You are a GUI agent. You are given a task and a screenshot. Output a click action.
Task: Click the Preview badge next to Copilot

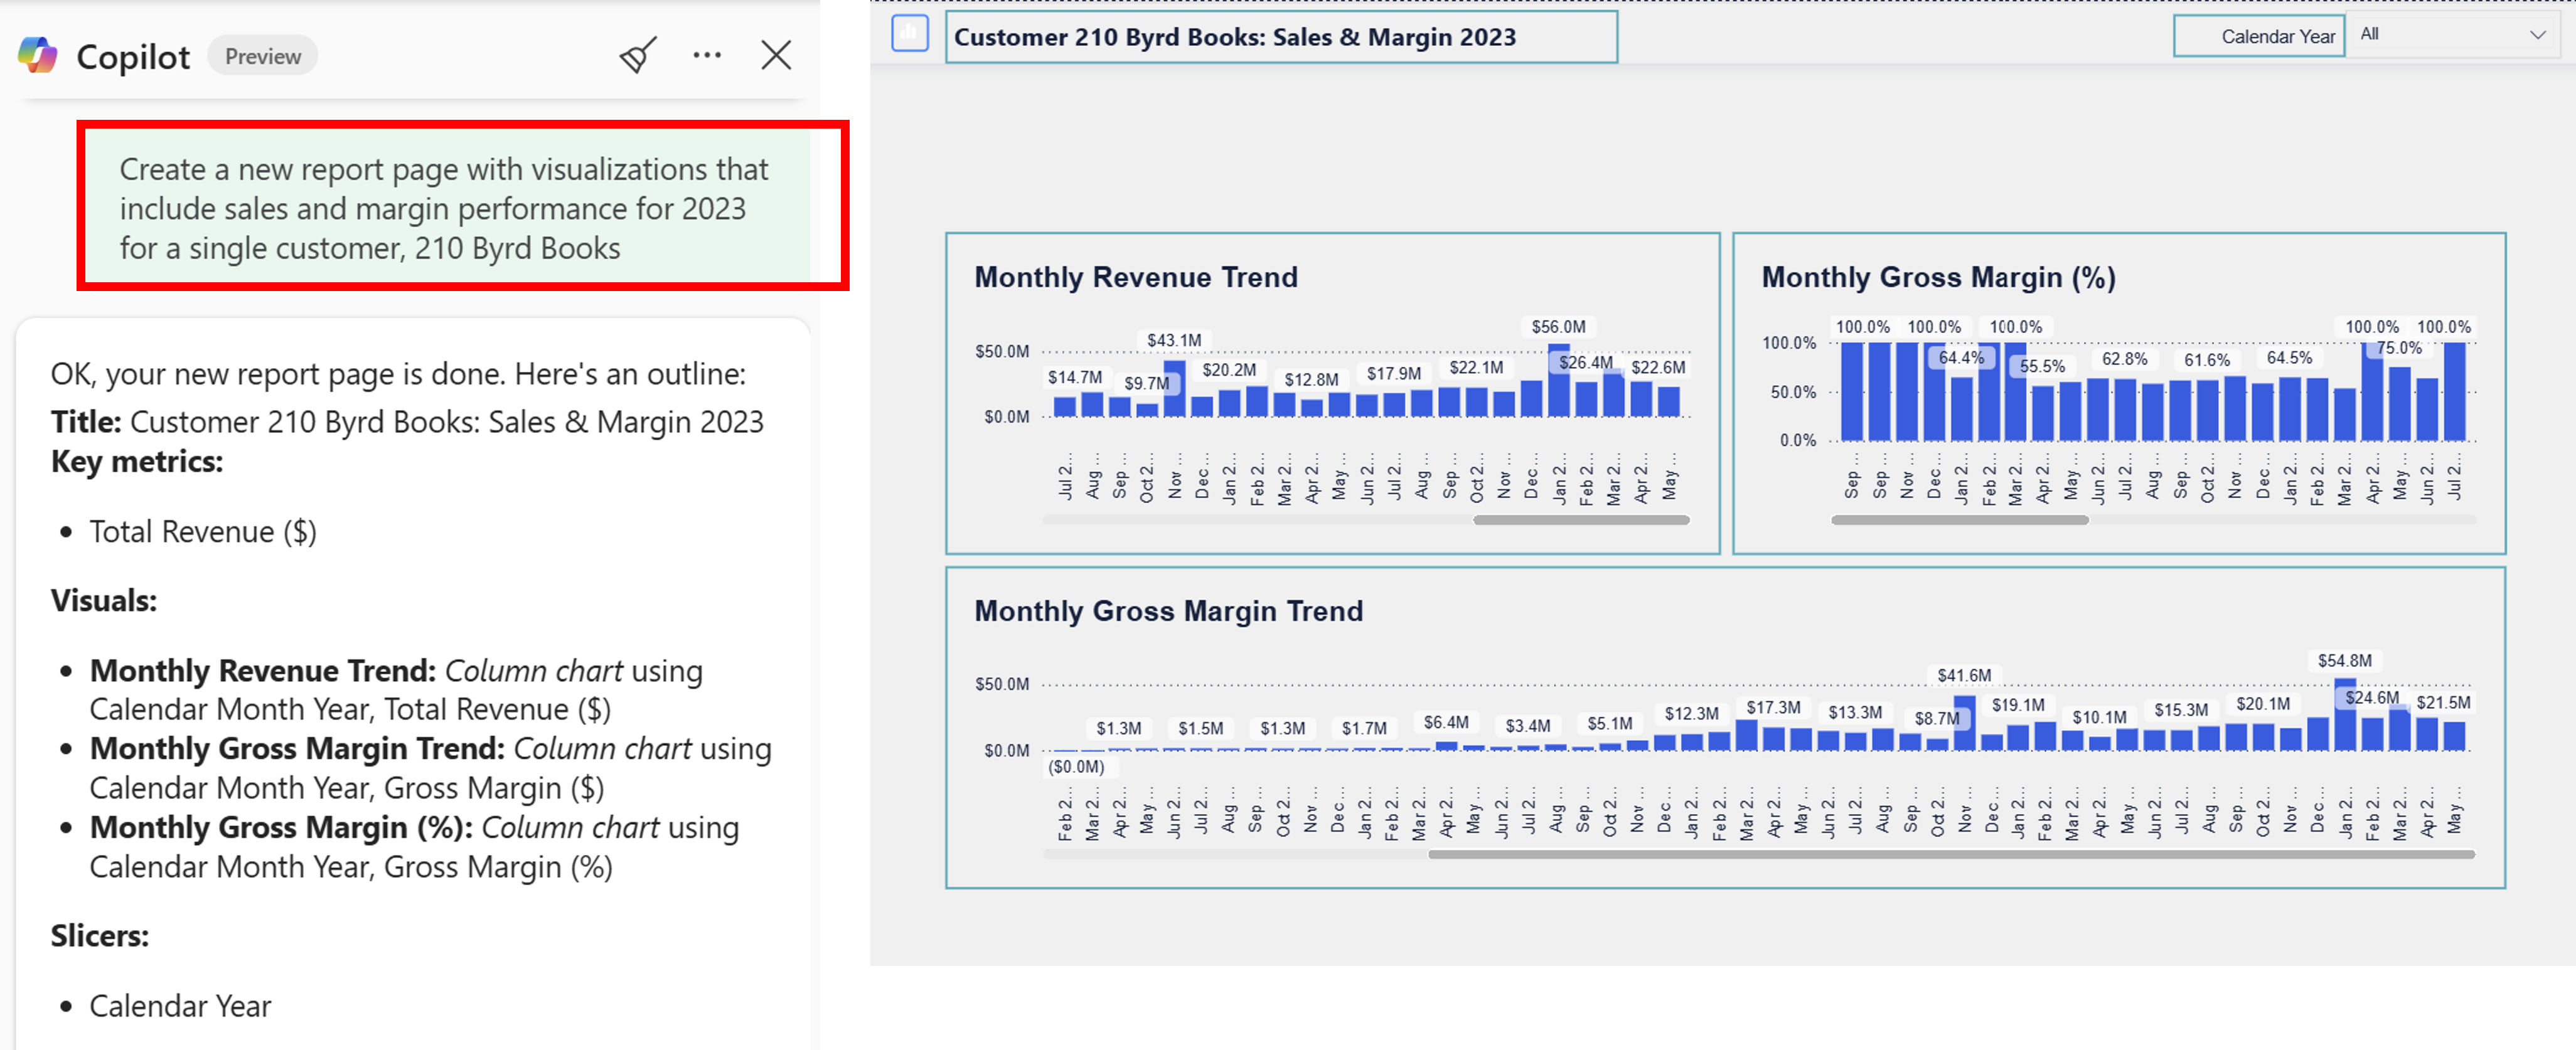coord(262,56)
